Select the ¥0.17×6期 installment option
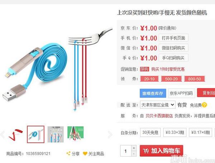The height and width of the screenshot is (163, 215). [x=200, y=133]
